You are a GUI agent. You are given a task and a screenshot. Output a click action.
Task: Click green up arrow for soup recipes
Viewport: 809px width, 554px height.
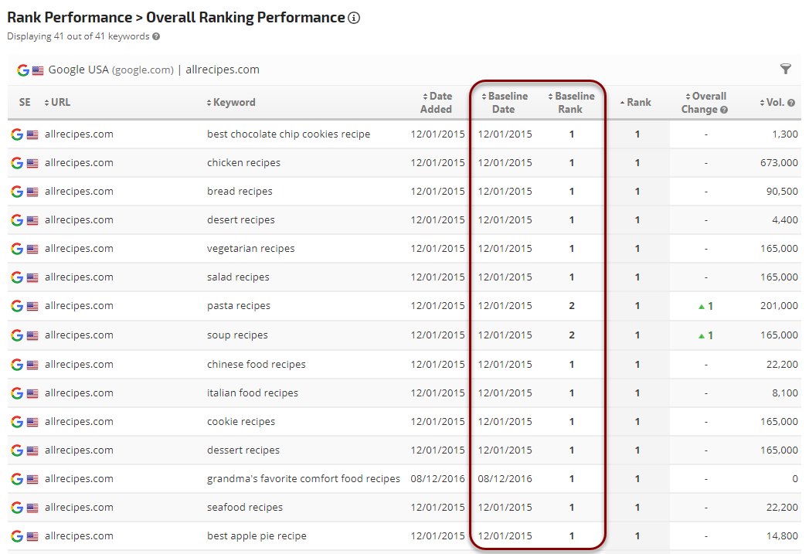pos(702,335)
